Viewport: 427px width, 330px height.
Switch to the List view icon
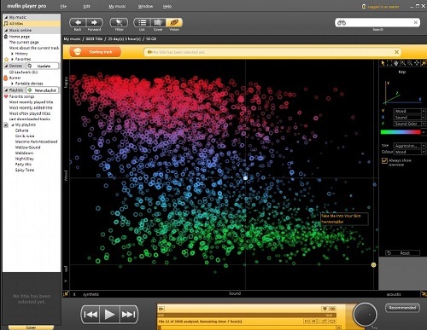pyautogui.click(x=142, y=22)
